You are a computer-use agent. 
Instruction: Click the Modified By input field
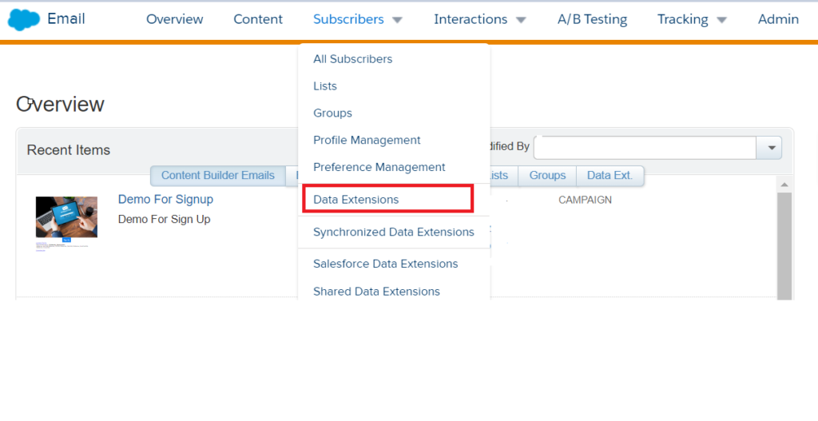pyautogui.click(x=645, y=148)
